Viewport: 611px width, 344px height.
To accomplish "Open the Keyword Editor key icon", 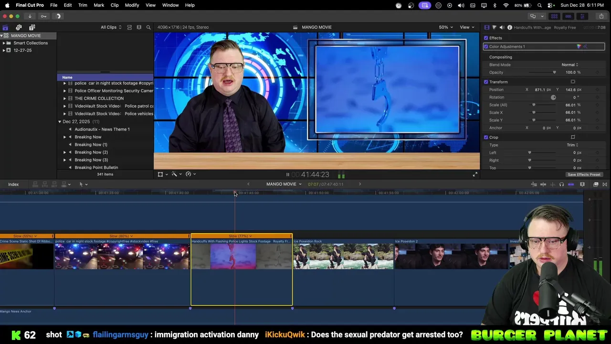I will (x=43, y=16).
